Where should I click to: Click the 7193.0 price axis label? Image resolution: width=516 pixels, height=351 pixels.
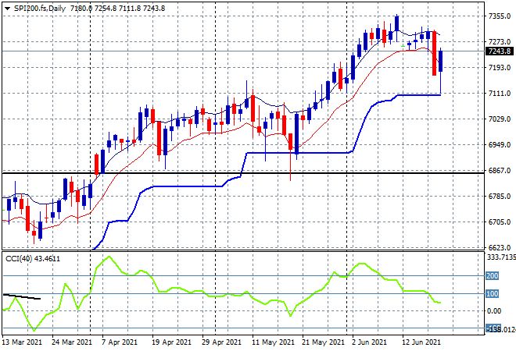click(x=500, y=68)
